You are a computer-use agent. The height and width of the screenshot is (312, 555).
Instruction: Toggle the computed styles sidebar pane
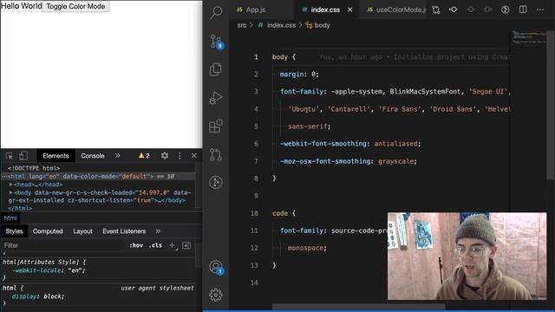[x=186, y=245]
